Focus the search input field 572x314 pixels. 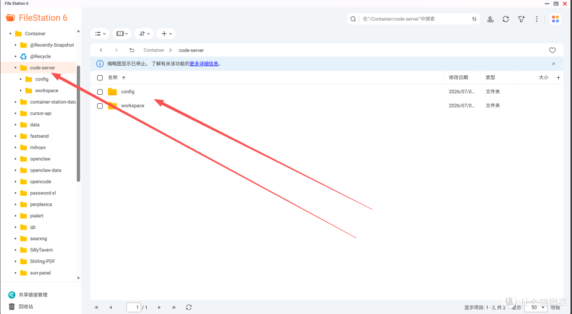pos(414,19)
